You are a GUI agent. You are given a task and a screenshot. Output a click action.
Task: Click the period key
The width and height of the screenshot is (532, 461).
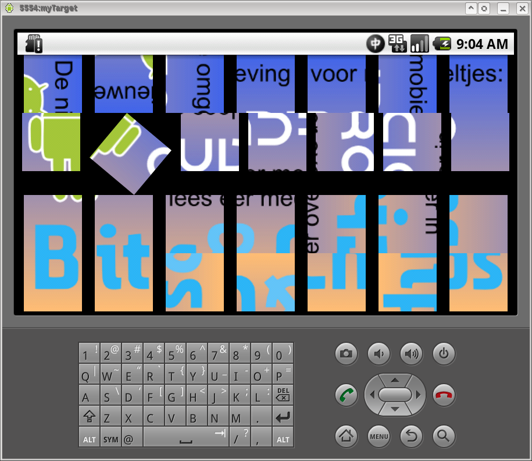tap(261, 416)
